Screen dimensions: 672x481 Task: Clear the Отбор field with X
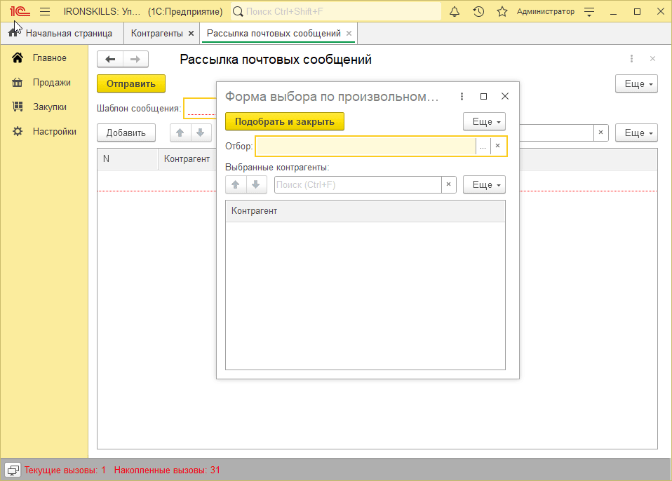click(498, 146)
